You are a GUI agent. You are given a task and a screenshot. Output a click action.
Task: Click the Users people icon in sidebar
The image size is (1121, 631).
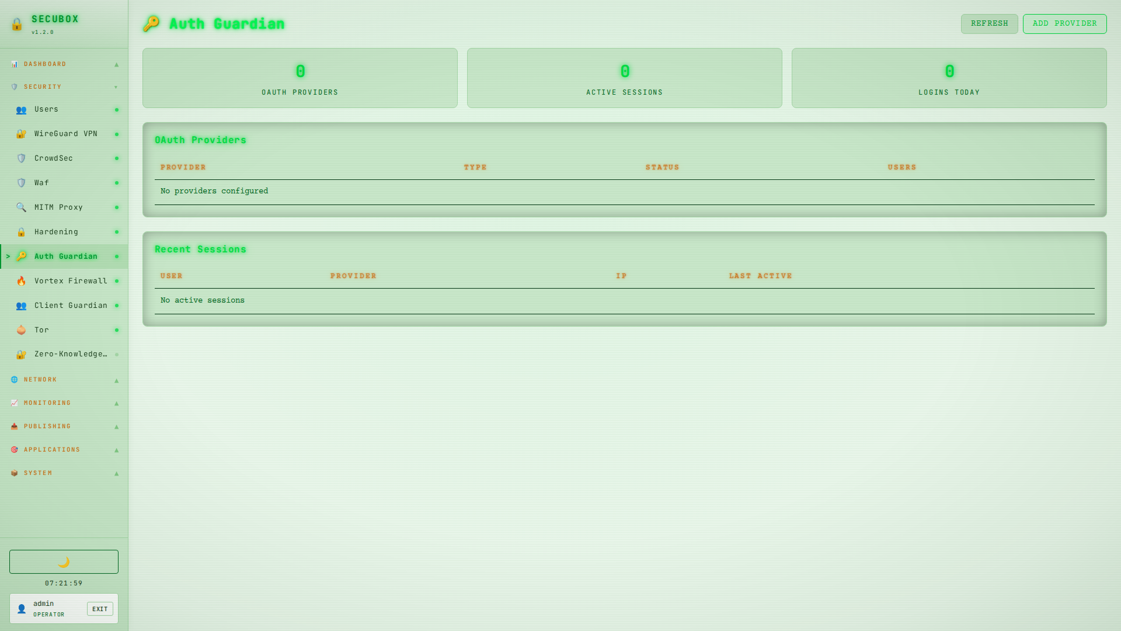[21, 110]
